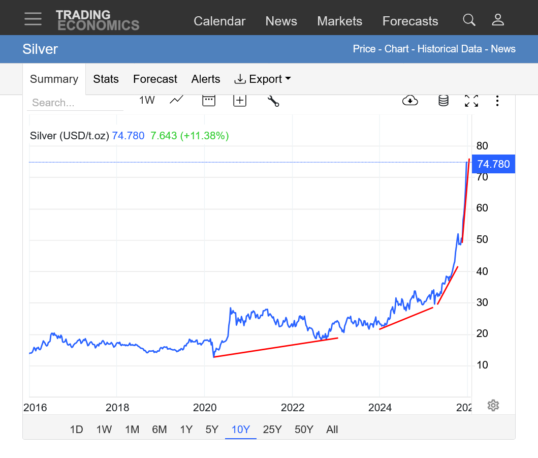Open the user account icon
This screenshot has height=458, width=538.
pos(498,20)
